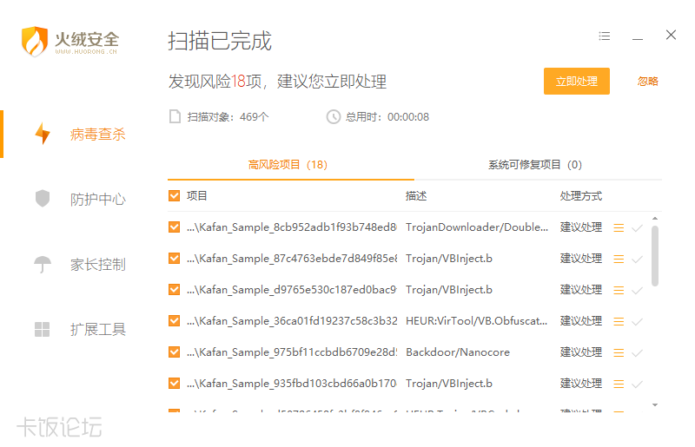Click the checkmark icon in Kafan_Sample_87c4763 row

coord(637,260)
